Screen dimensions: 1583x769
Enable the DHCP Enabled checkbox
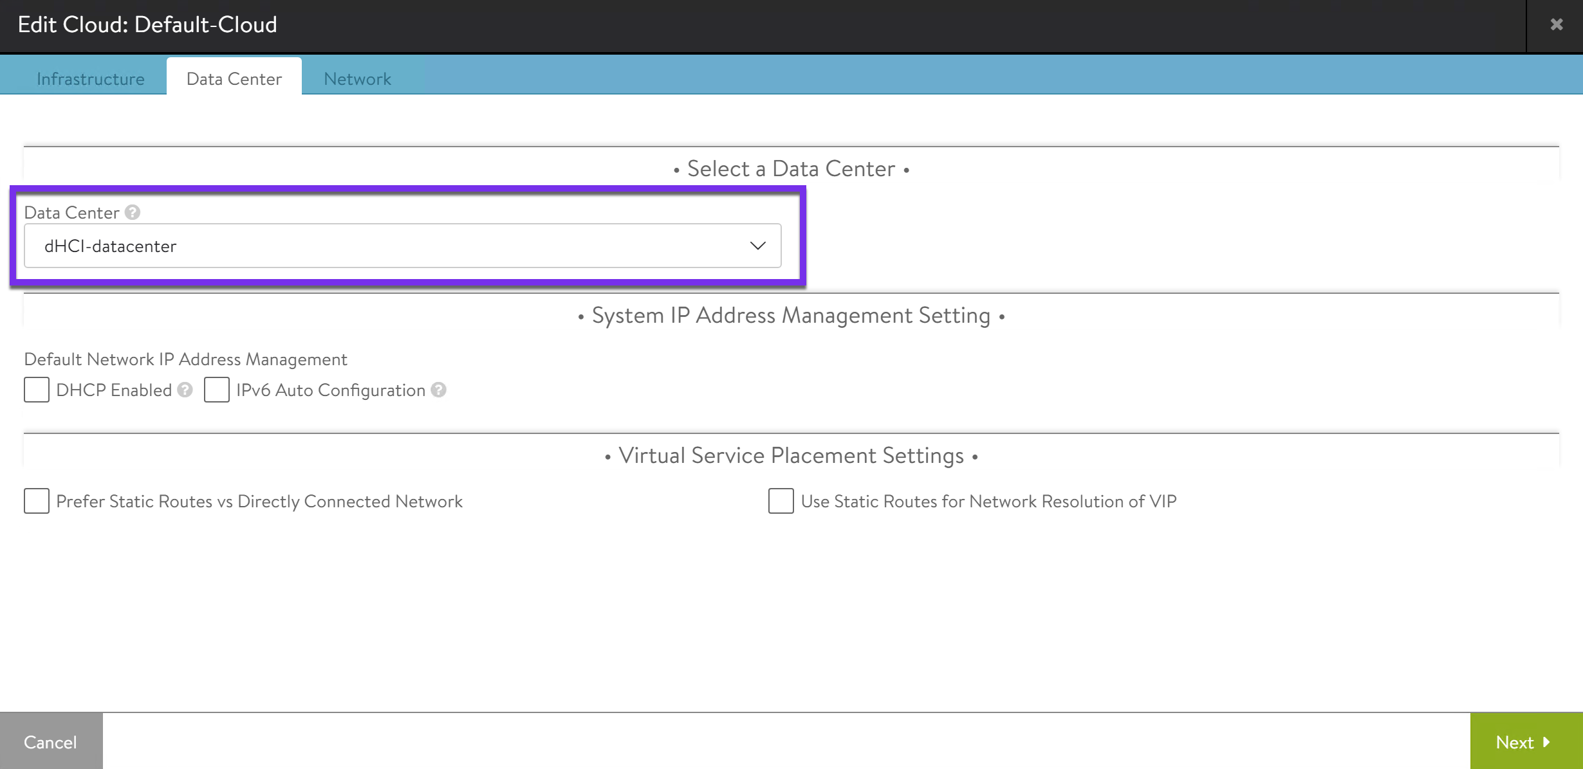point(37,390)
